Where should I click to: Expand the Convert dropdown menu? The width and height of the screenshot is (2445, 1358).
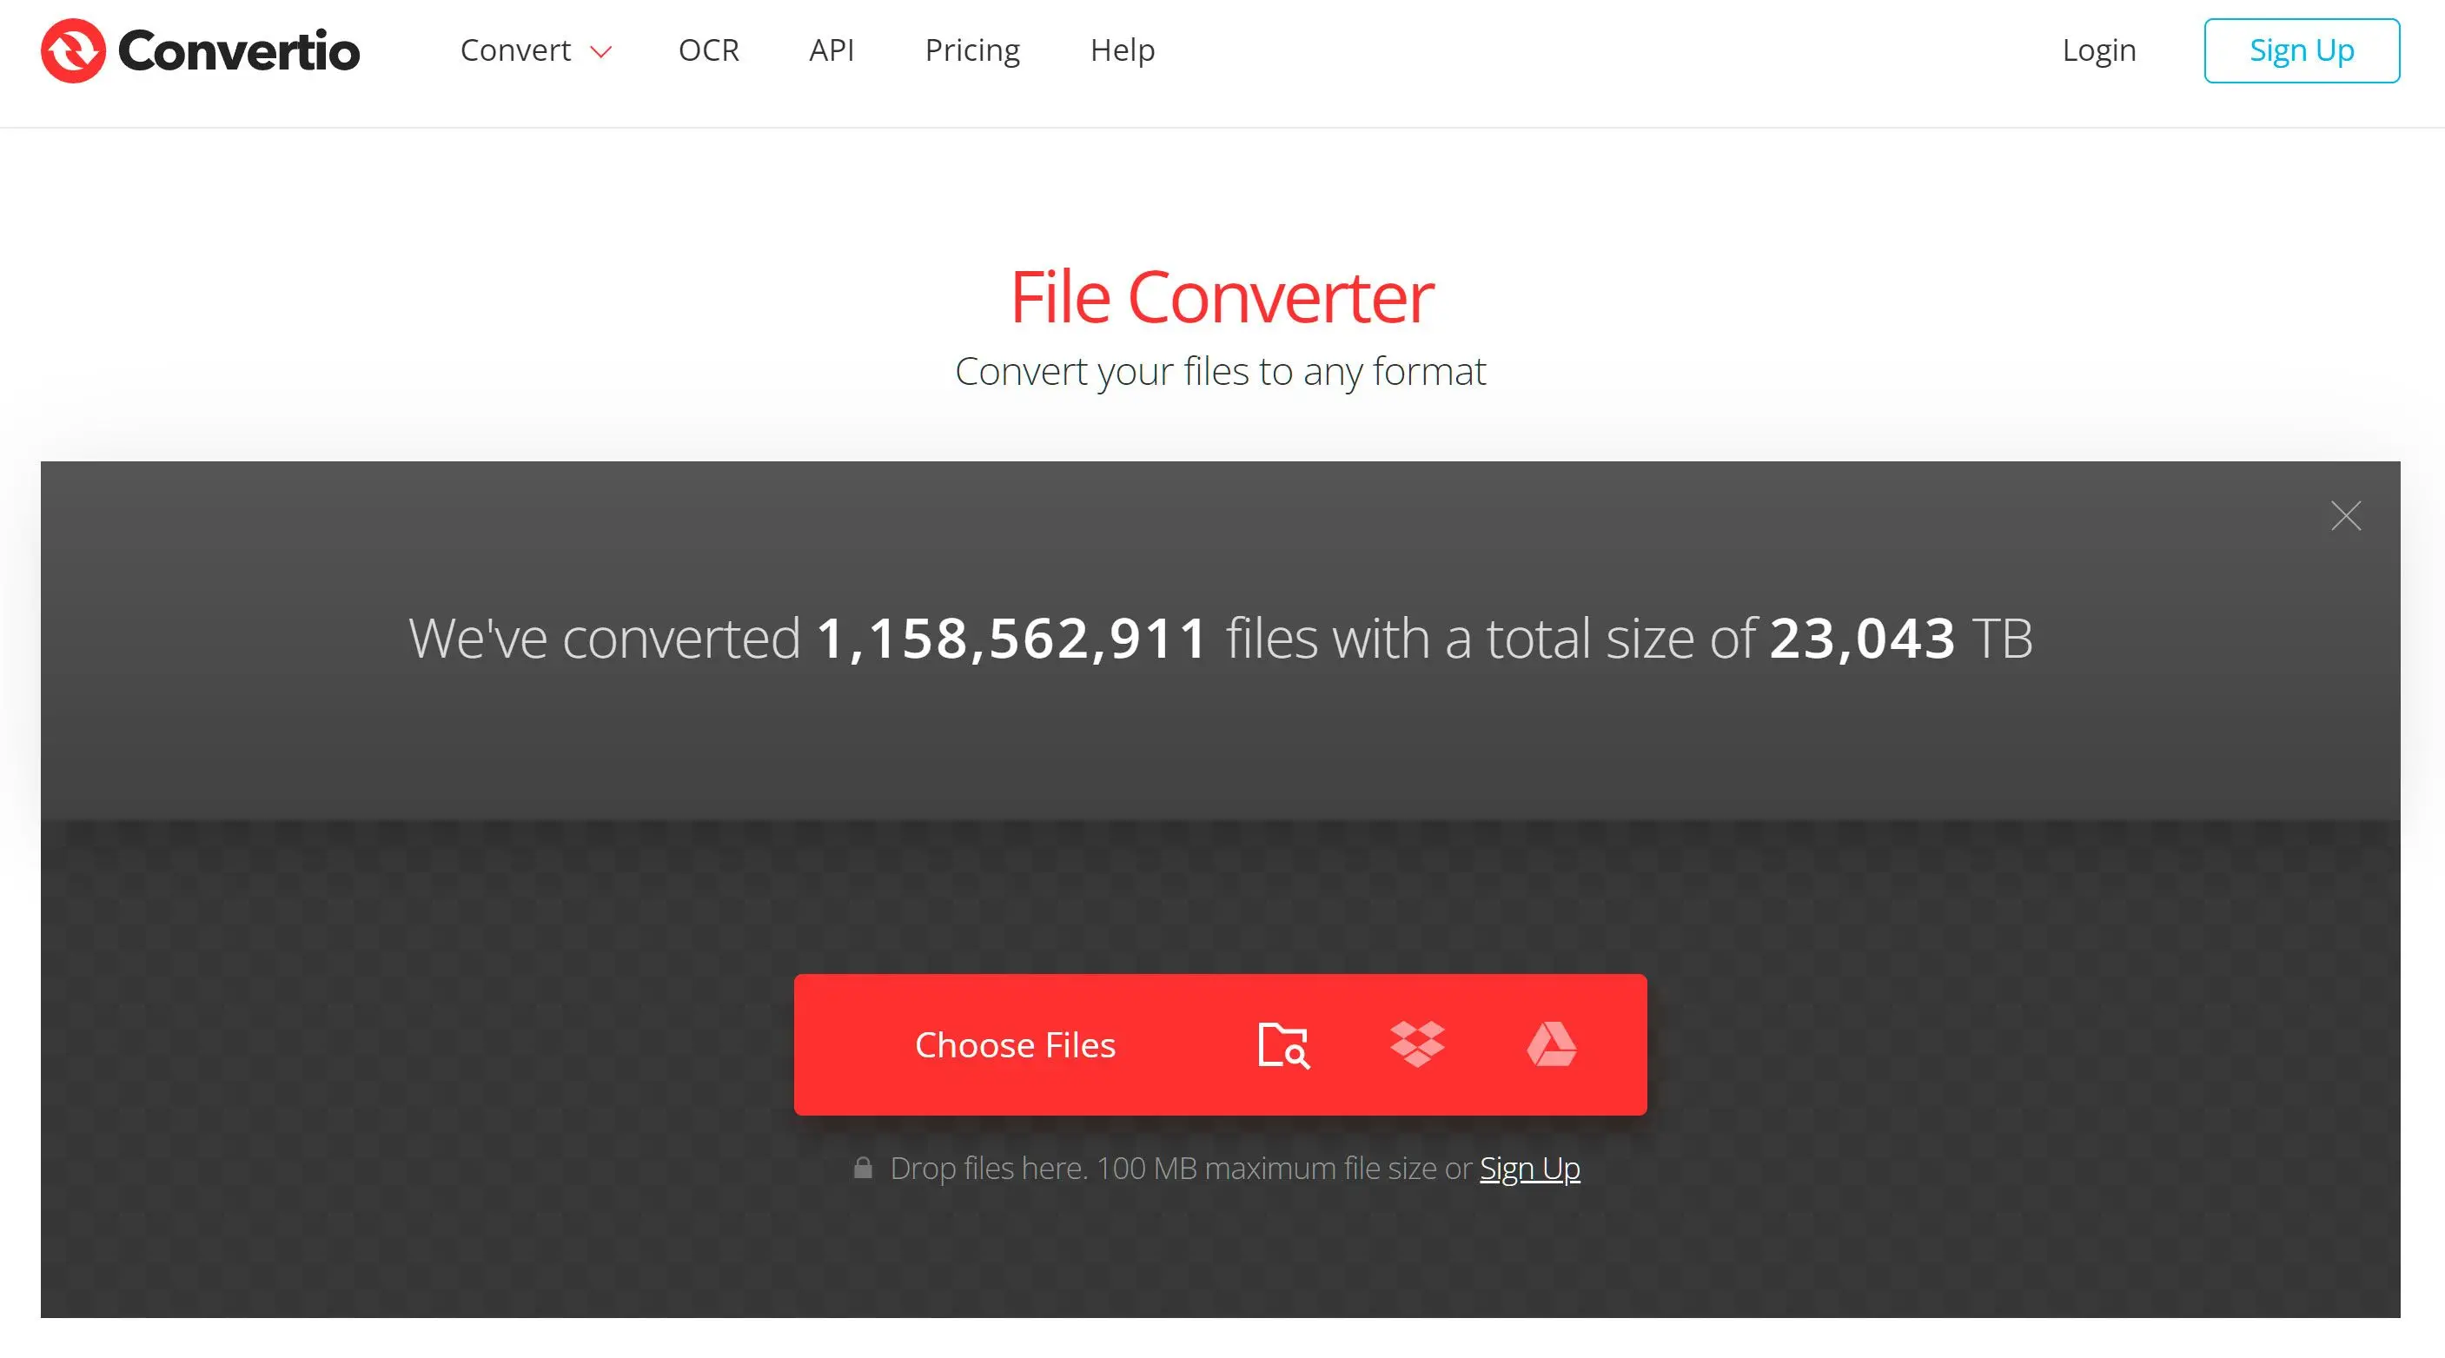(x=532, y=50)
